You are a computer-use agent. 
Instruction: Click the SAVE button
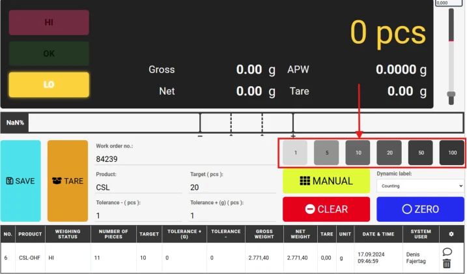[x=21, y=181]
